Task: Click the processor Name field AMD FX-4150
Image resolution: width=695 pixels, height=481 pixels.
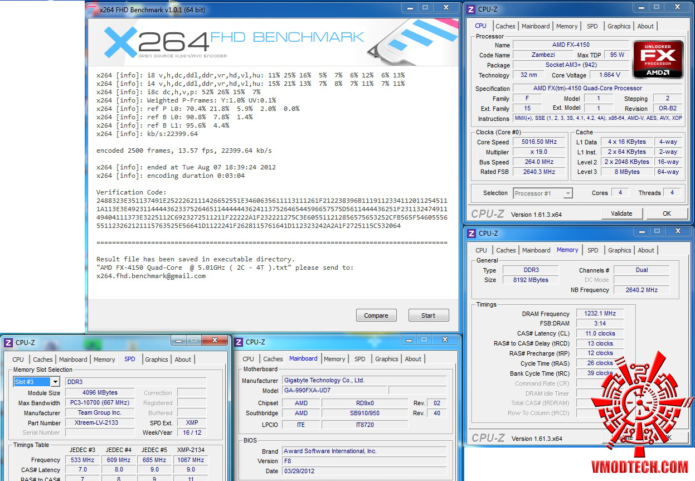Action: (x=571, y=45)
